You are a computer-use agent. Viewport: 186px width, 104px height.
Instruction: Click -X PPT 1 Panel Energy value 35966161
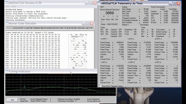point(120,42)
